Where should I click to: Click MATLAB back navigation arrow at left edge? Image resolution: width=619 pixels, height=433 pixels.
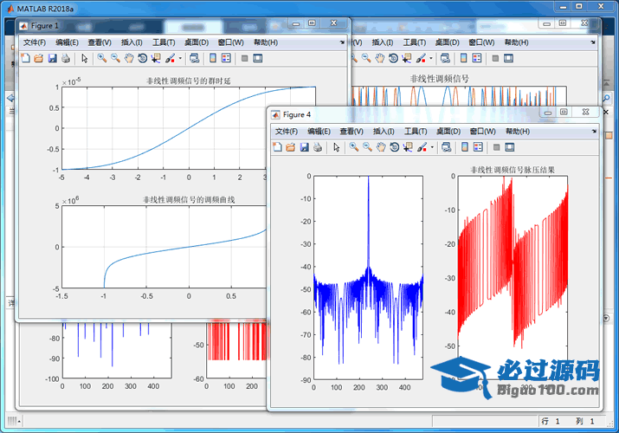[x=10, y=98]
